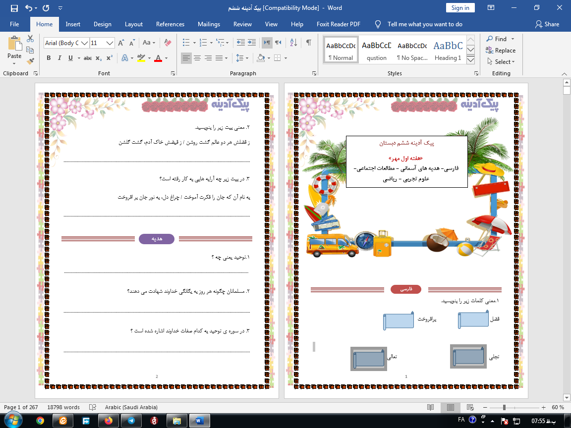Open the References ribbon tab
The width and height of the screenshot is (571, 428).
(x=170, y=24)
